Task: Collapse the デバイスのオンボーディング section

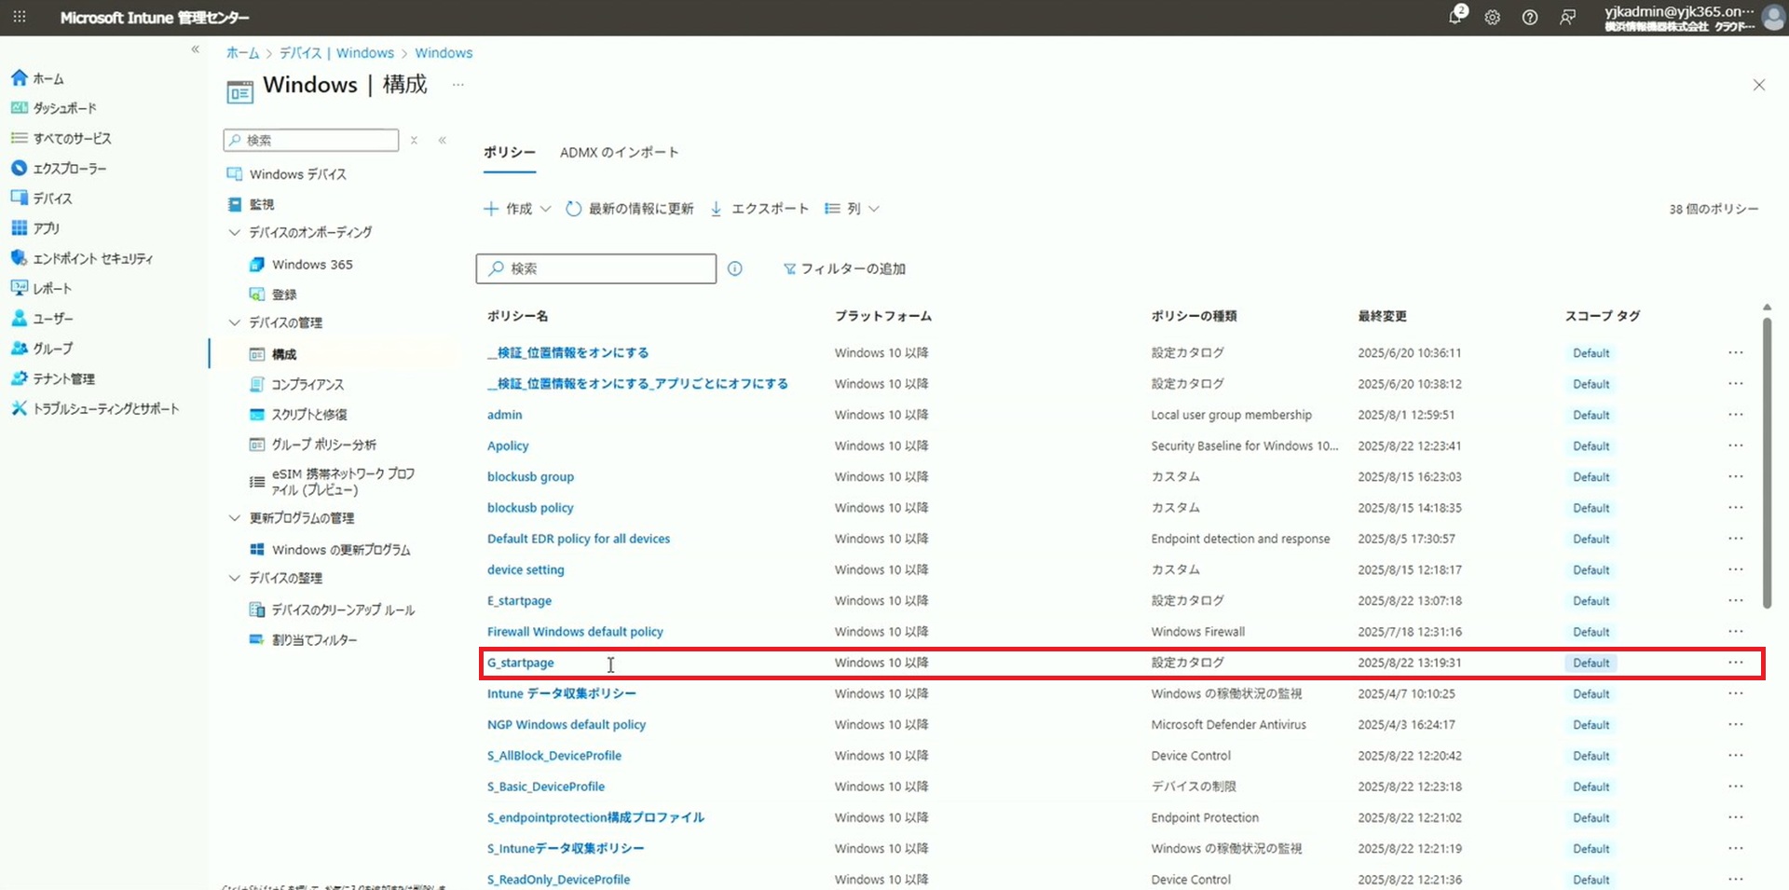Action: pos(235,232)
